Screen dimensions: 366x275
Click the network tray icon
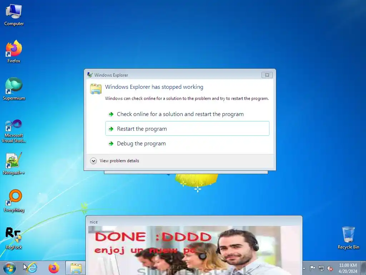321,268
